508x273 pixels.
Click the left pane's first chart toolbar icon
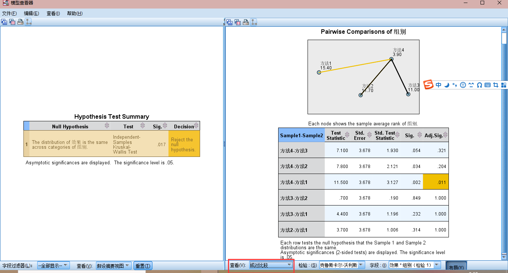(x=4, y=22)
